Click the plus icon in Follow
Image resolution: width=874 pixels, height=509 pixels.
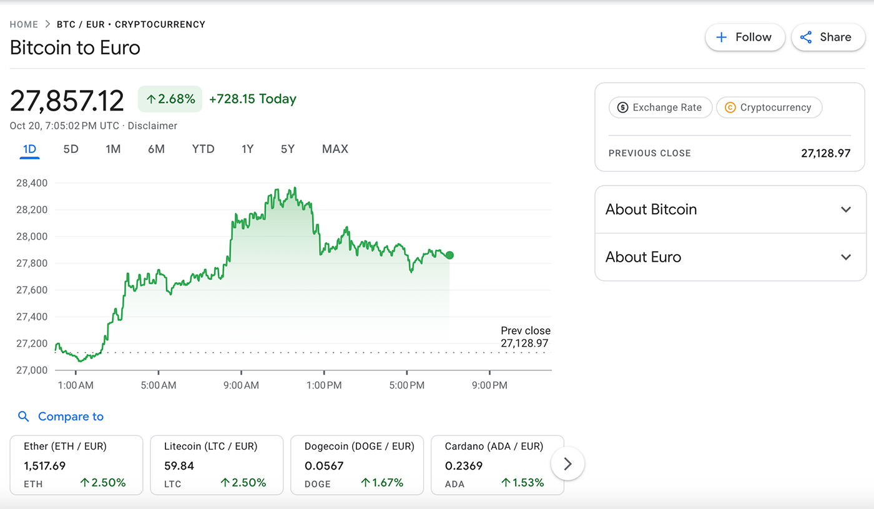coord(721,37)
